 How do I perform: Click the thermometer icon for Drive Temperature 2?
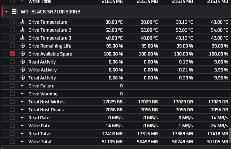[23, 30]
